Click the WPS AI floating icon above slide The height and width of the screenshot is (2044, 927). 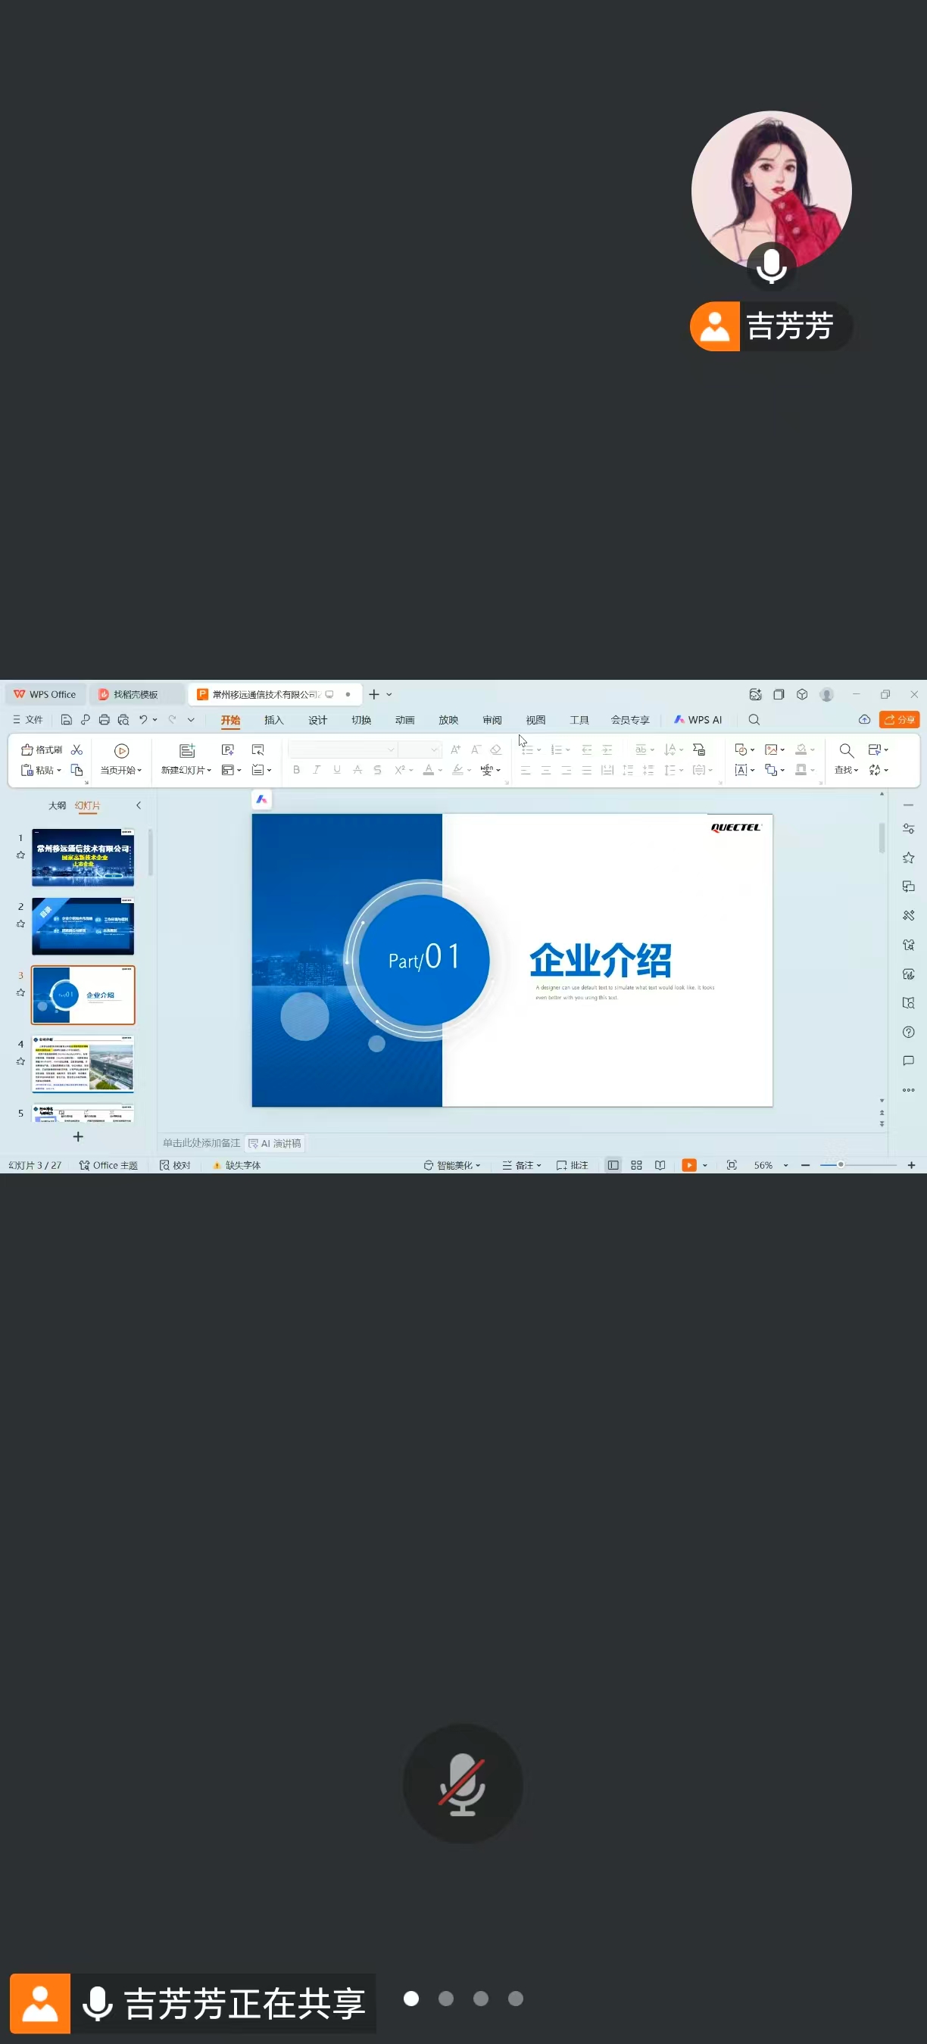[x=261, y=799]
